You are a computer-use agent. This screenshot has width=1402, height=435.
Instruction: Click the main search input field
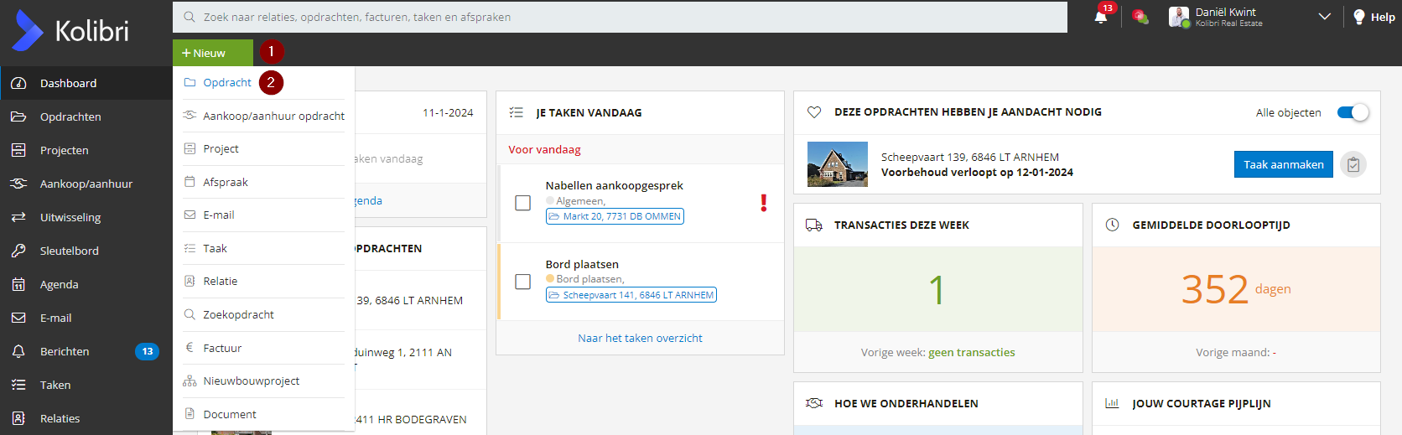[620, 17]
